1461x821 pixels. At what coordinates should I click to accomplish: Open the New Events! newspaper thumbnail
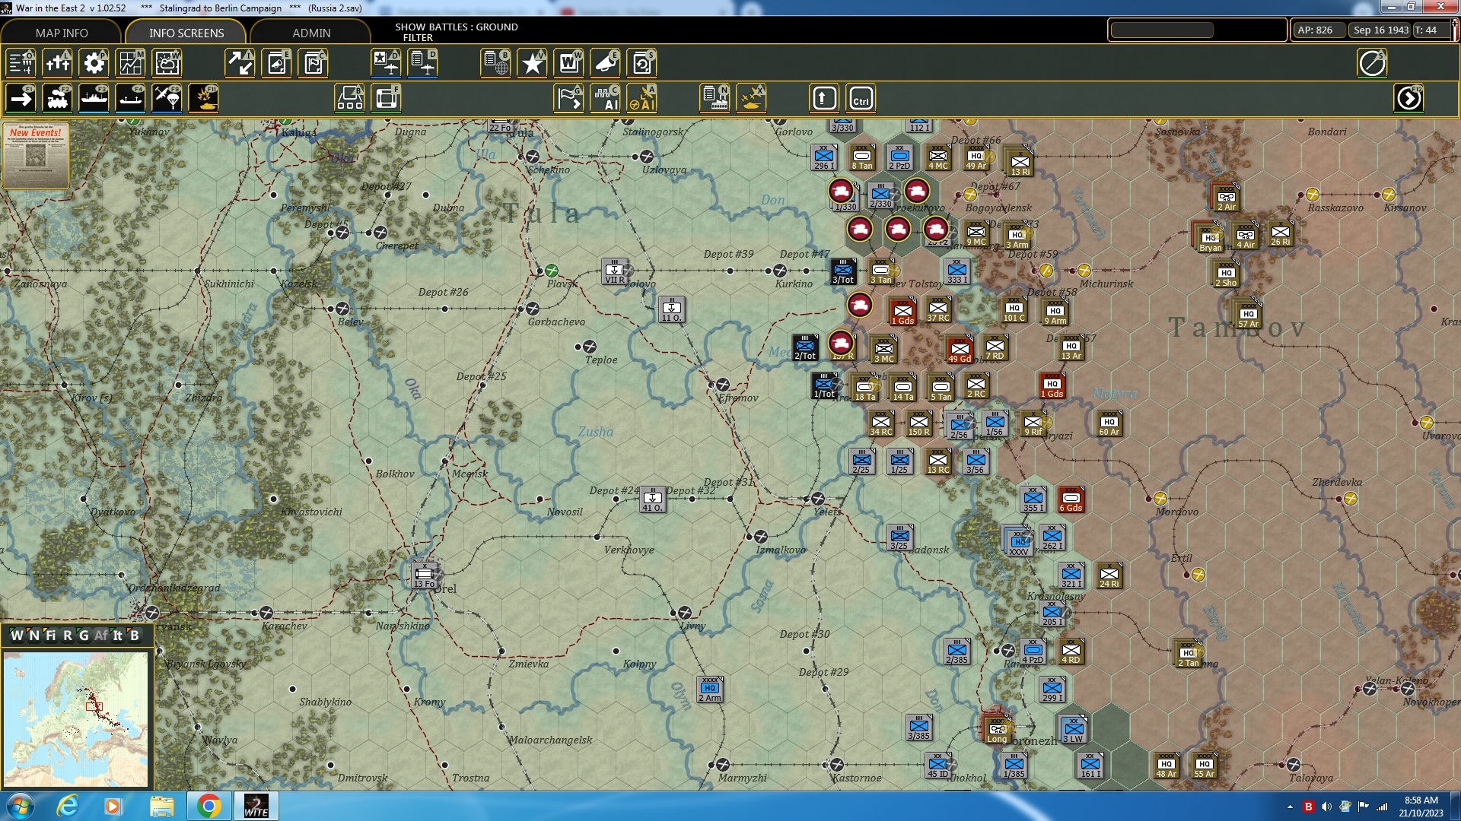click(36, 156)
